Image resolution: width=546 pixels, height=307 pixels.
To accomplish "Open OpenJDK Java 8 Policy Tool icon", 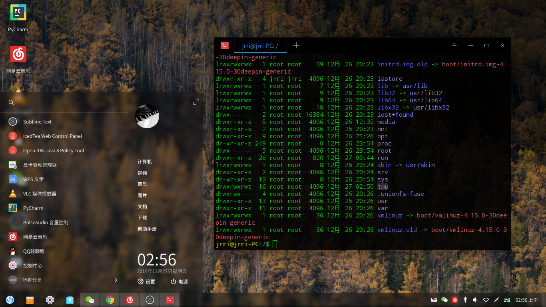I will (13, 150).
